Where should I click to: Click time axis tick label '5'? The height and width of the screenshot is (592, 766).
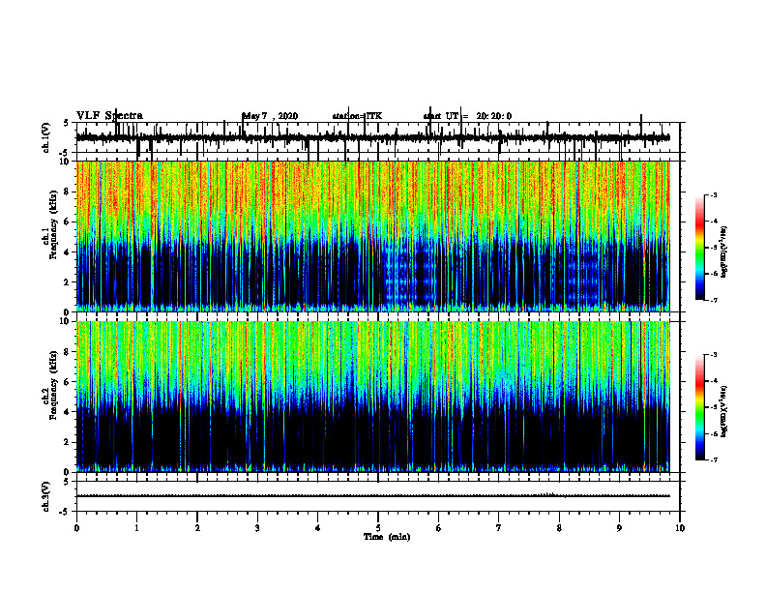[x=378, y=528]
